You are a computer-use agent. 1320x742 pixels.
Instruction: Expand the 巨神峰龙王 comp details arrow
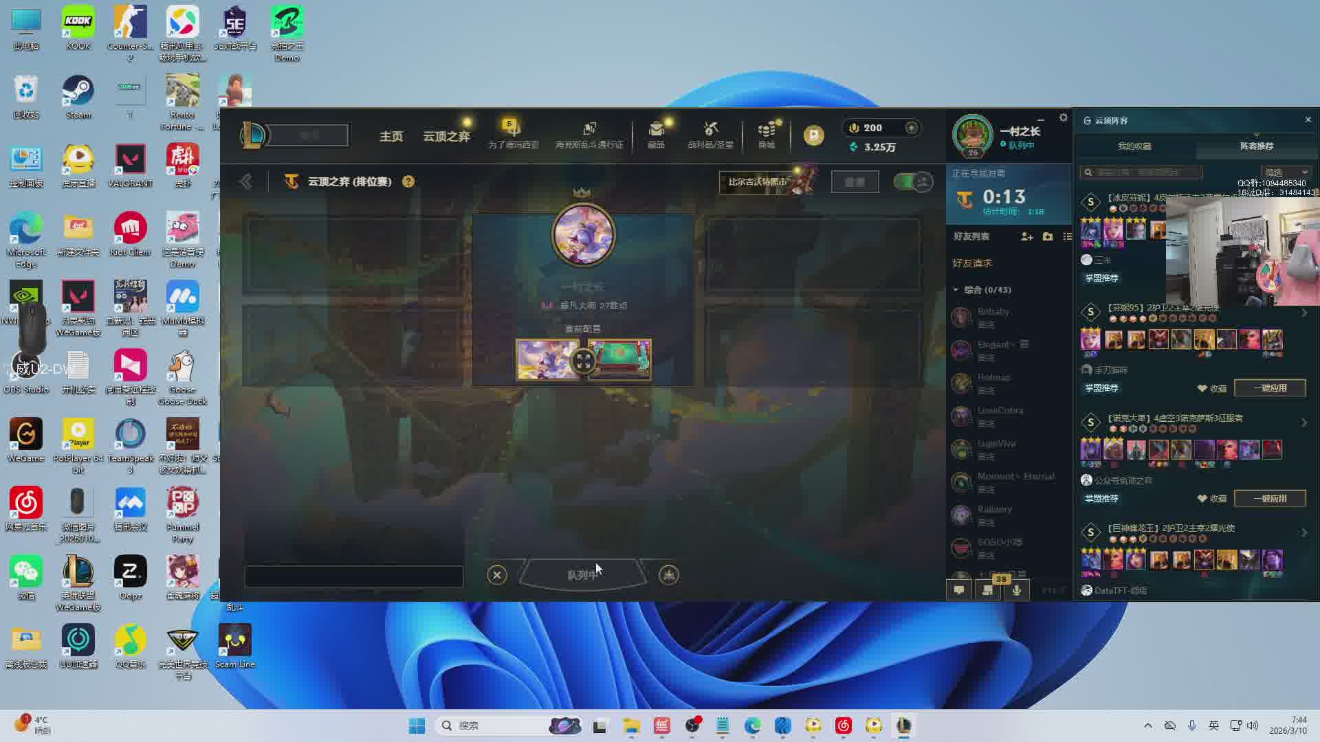(1304, 533)
